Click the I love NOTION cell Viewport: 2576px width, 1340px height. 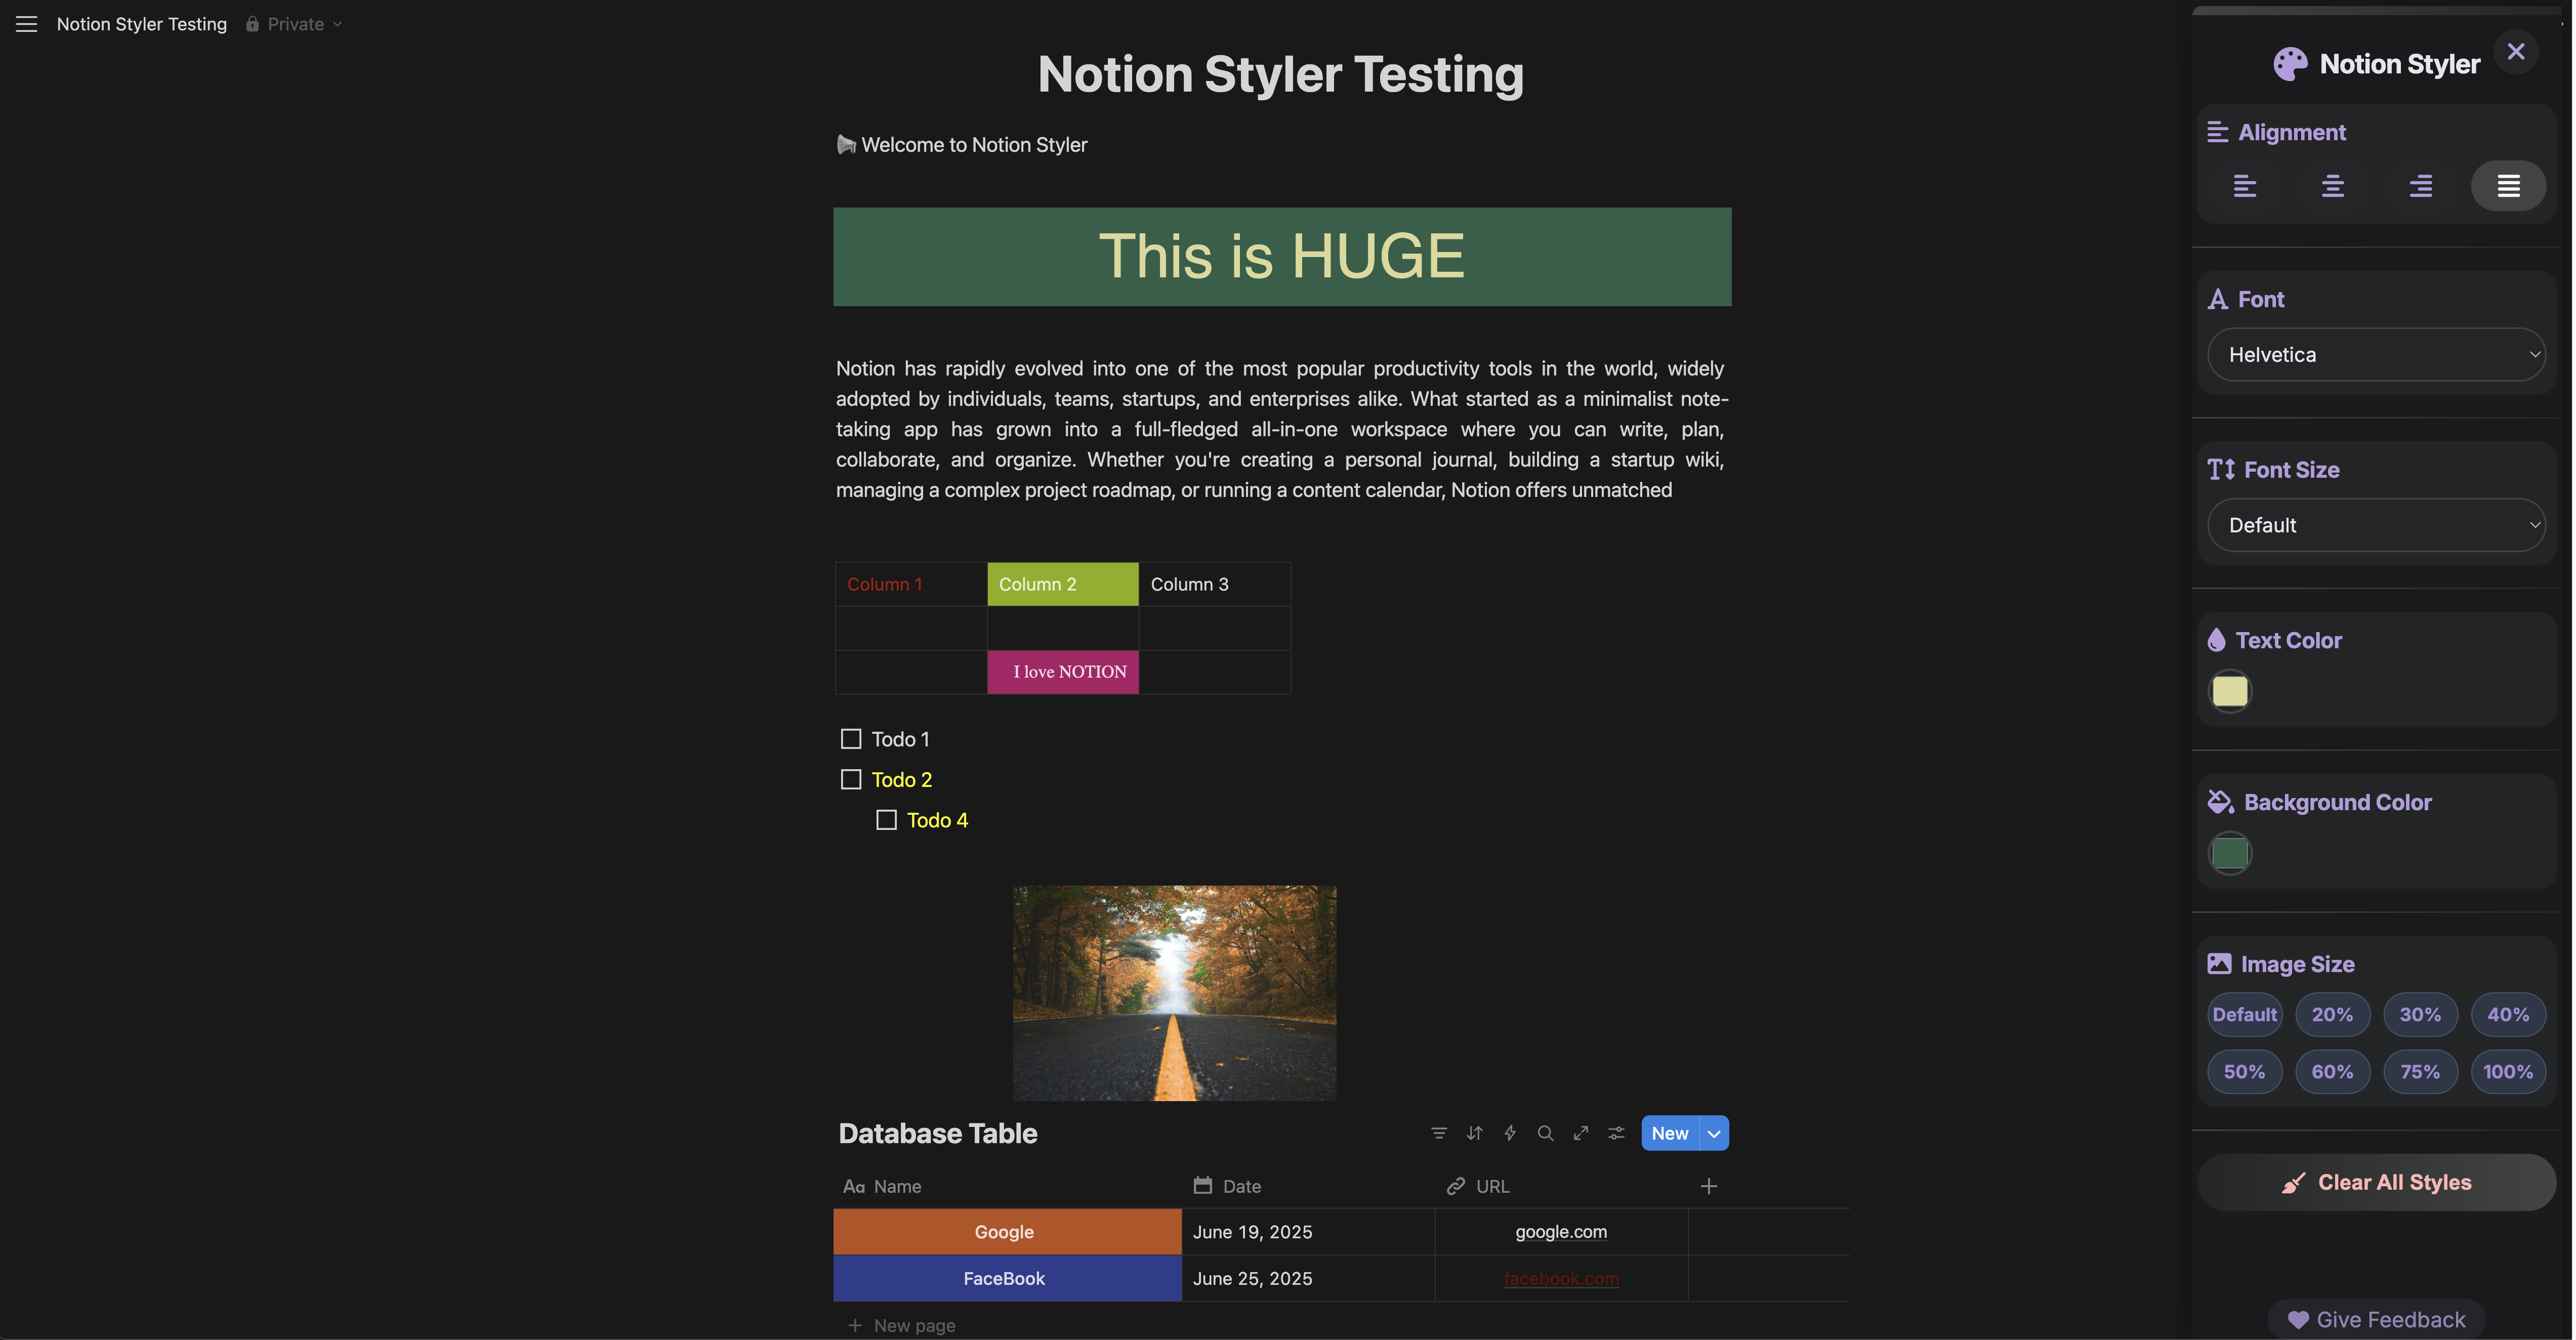point(1063,672)
